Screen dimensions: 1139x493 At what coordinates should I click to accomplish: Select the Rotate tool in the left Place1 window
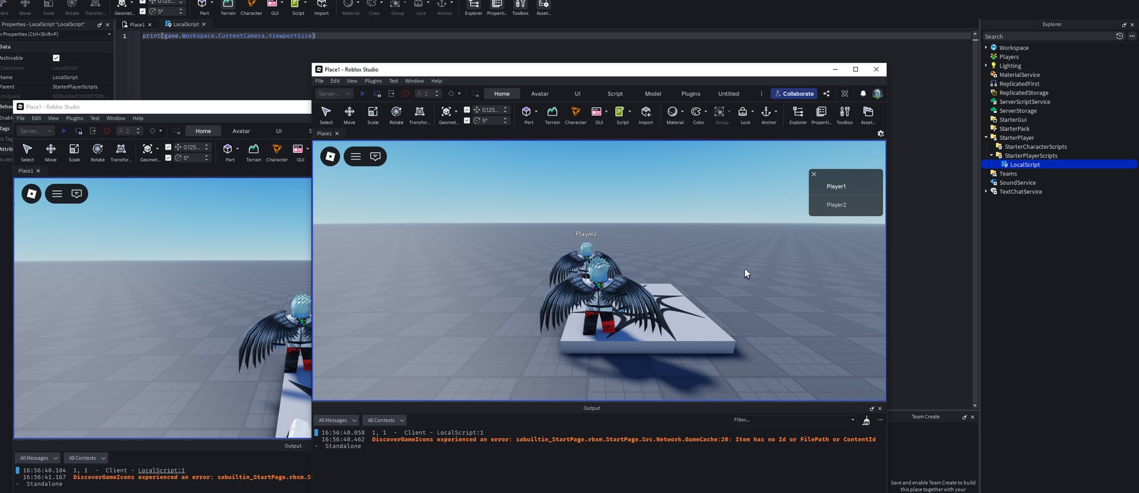click(98, 152)
